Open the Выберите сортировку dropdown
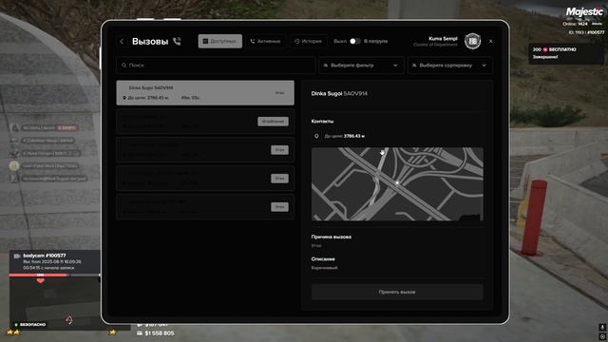The height and width of the screenshot is (342, 608). (450, 66)
